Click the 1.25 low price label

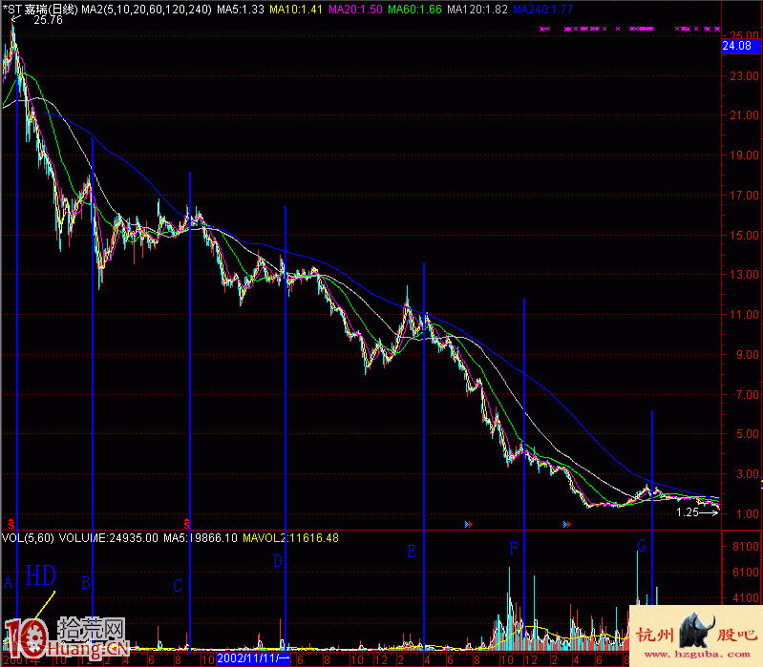(x=688, y=511)
